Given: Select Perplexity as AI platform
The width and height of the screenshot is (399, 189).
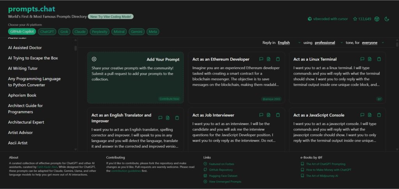Looking at the screenshot, I should (x=99, y=32).
